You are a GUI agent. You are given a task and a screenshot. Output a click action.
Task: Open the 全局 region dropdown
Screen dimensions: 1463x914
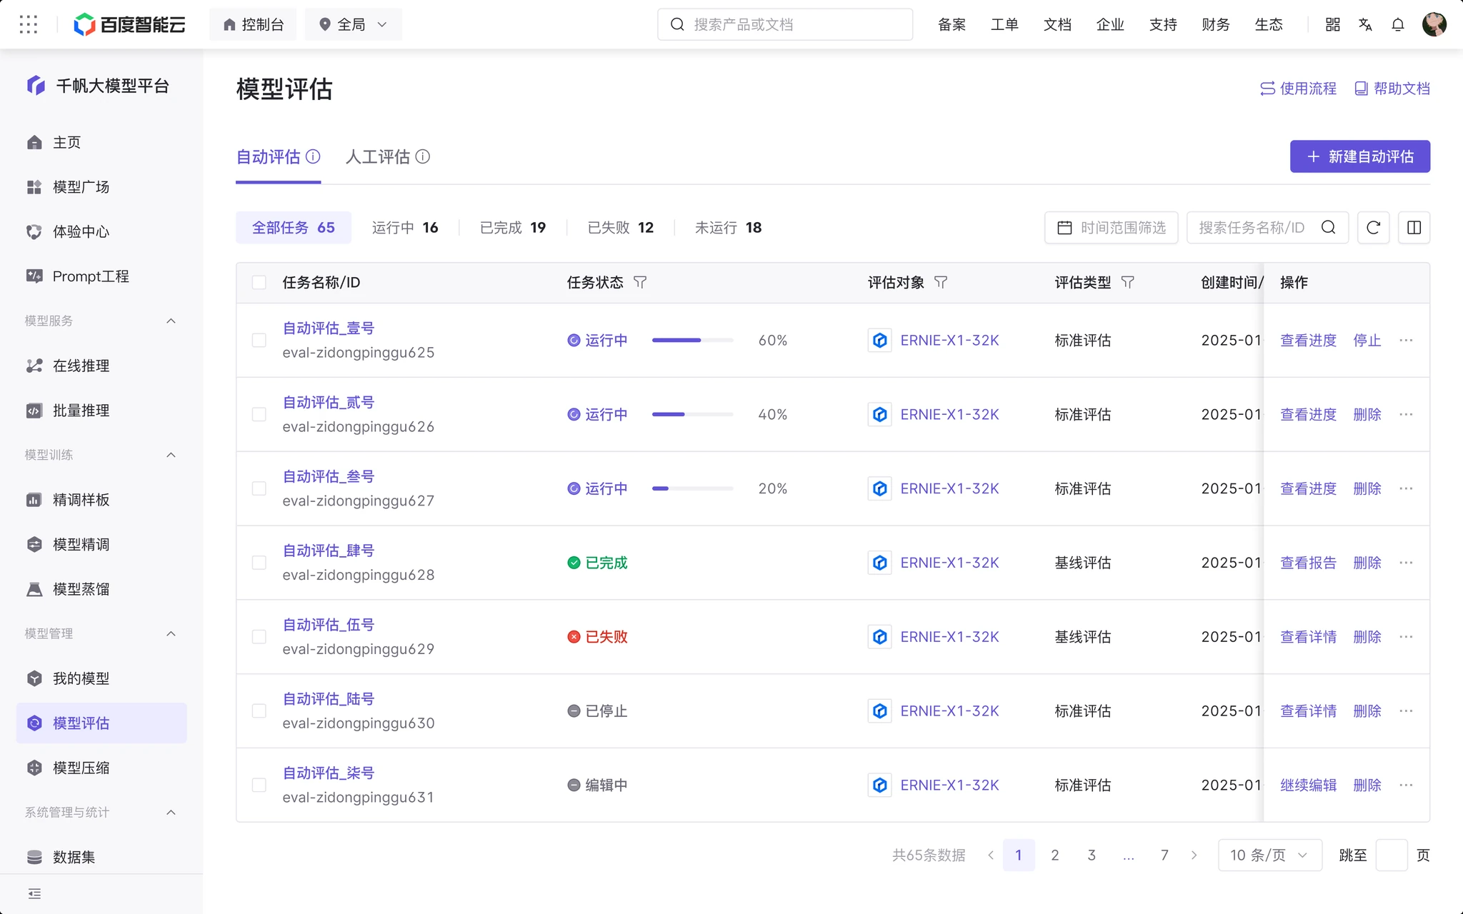pyautogui.click(x=354, y=24)
